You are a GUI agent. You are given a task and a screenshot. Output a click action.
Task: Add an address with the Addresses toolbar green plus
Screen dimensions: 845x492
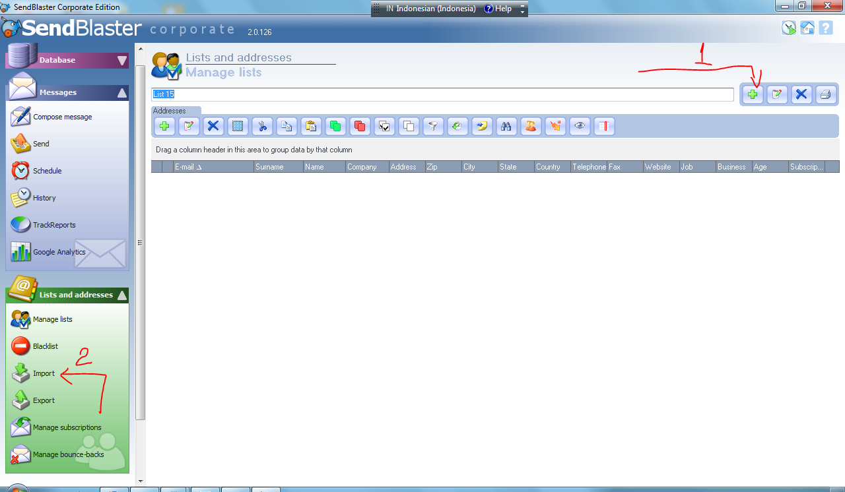(164, 126)
